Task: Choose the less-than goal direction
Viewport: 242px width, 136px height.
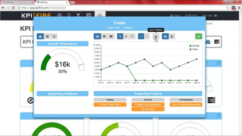Action: point(141,36)
